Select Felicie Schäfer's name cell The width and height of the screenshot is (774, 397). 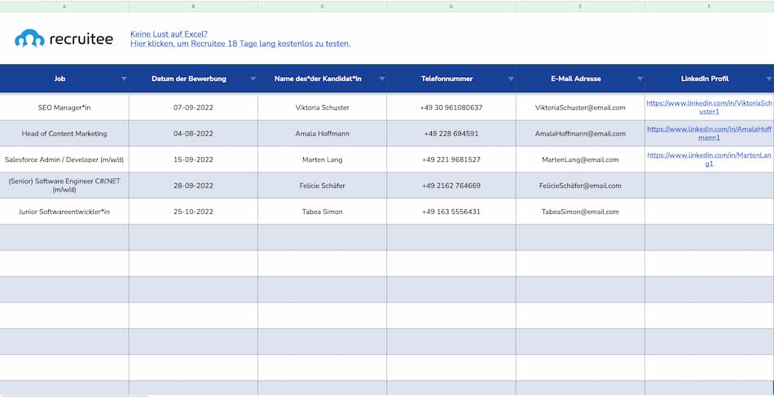coord(323,185)
